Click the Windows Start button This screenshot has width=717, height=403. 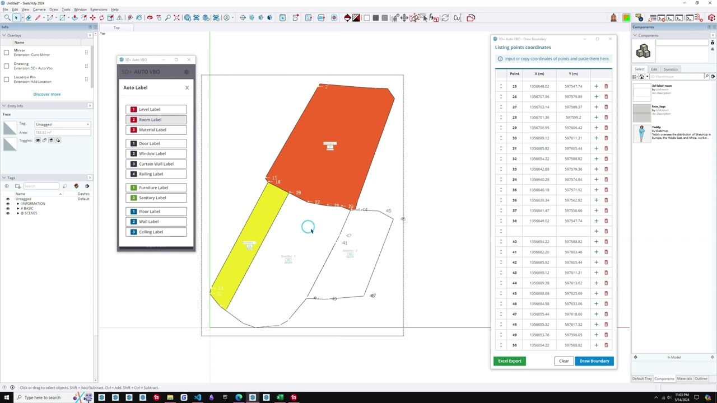6,397
